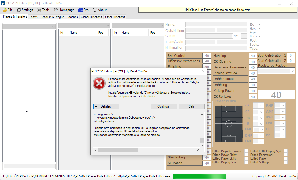Open the RMF playable position dropdown
The width and height of the screenshot is (298, 180).
click(280, 105)
